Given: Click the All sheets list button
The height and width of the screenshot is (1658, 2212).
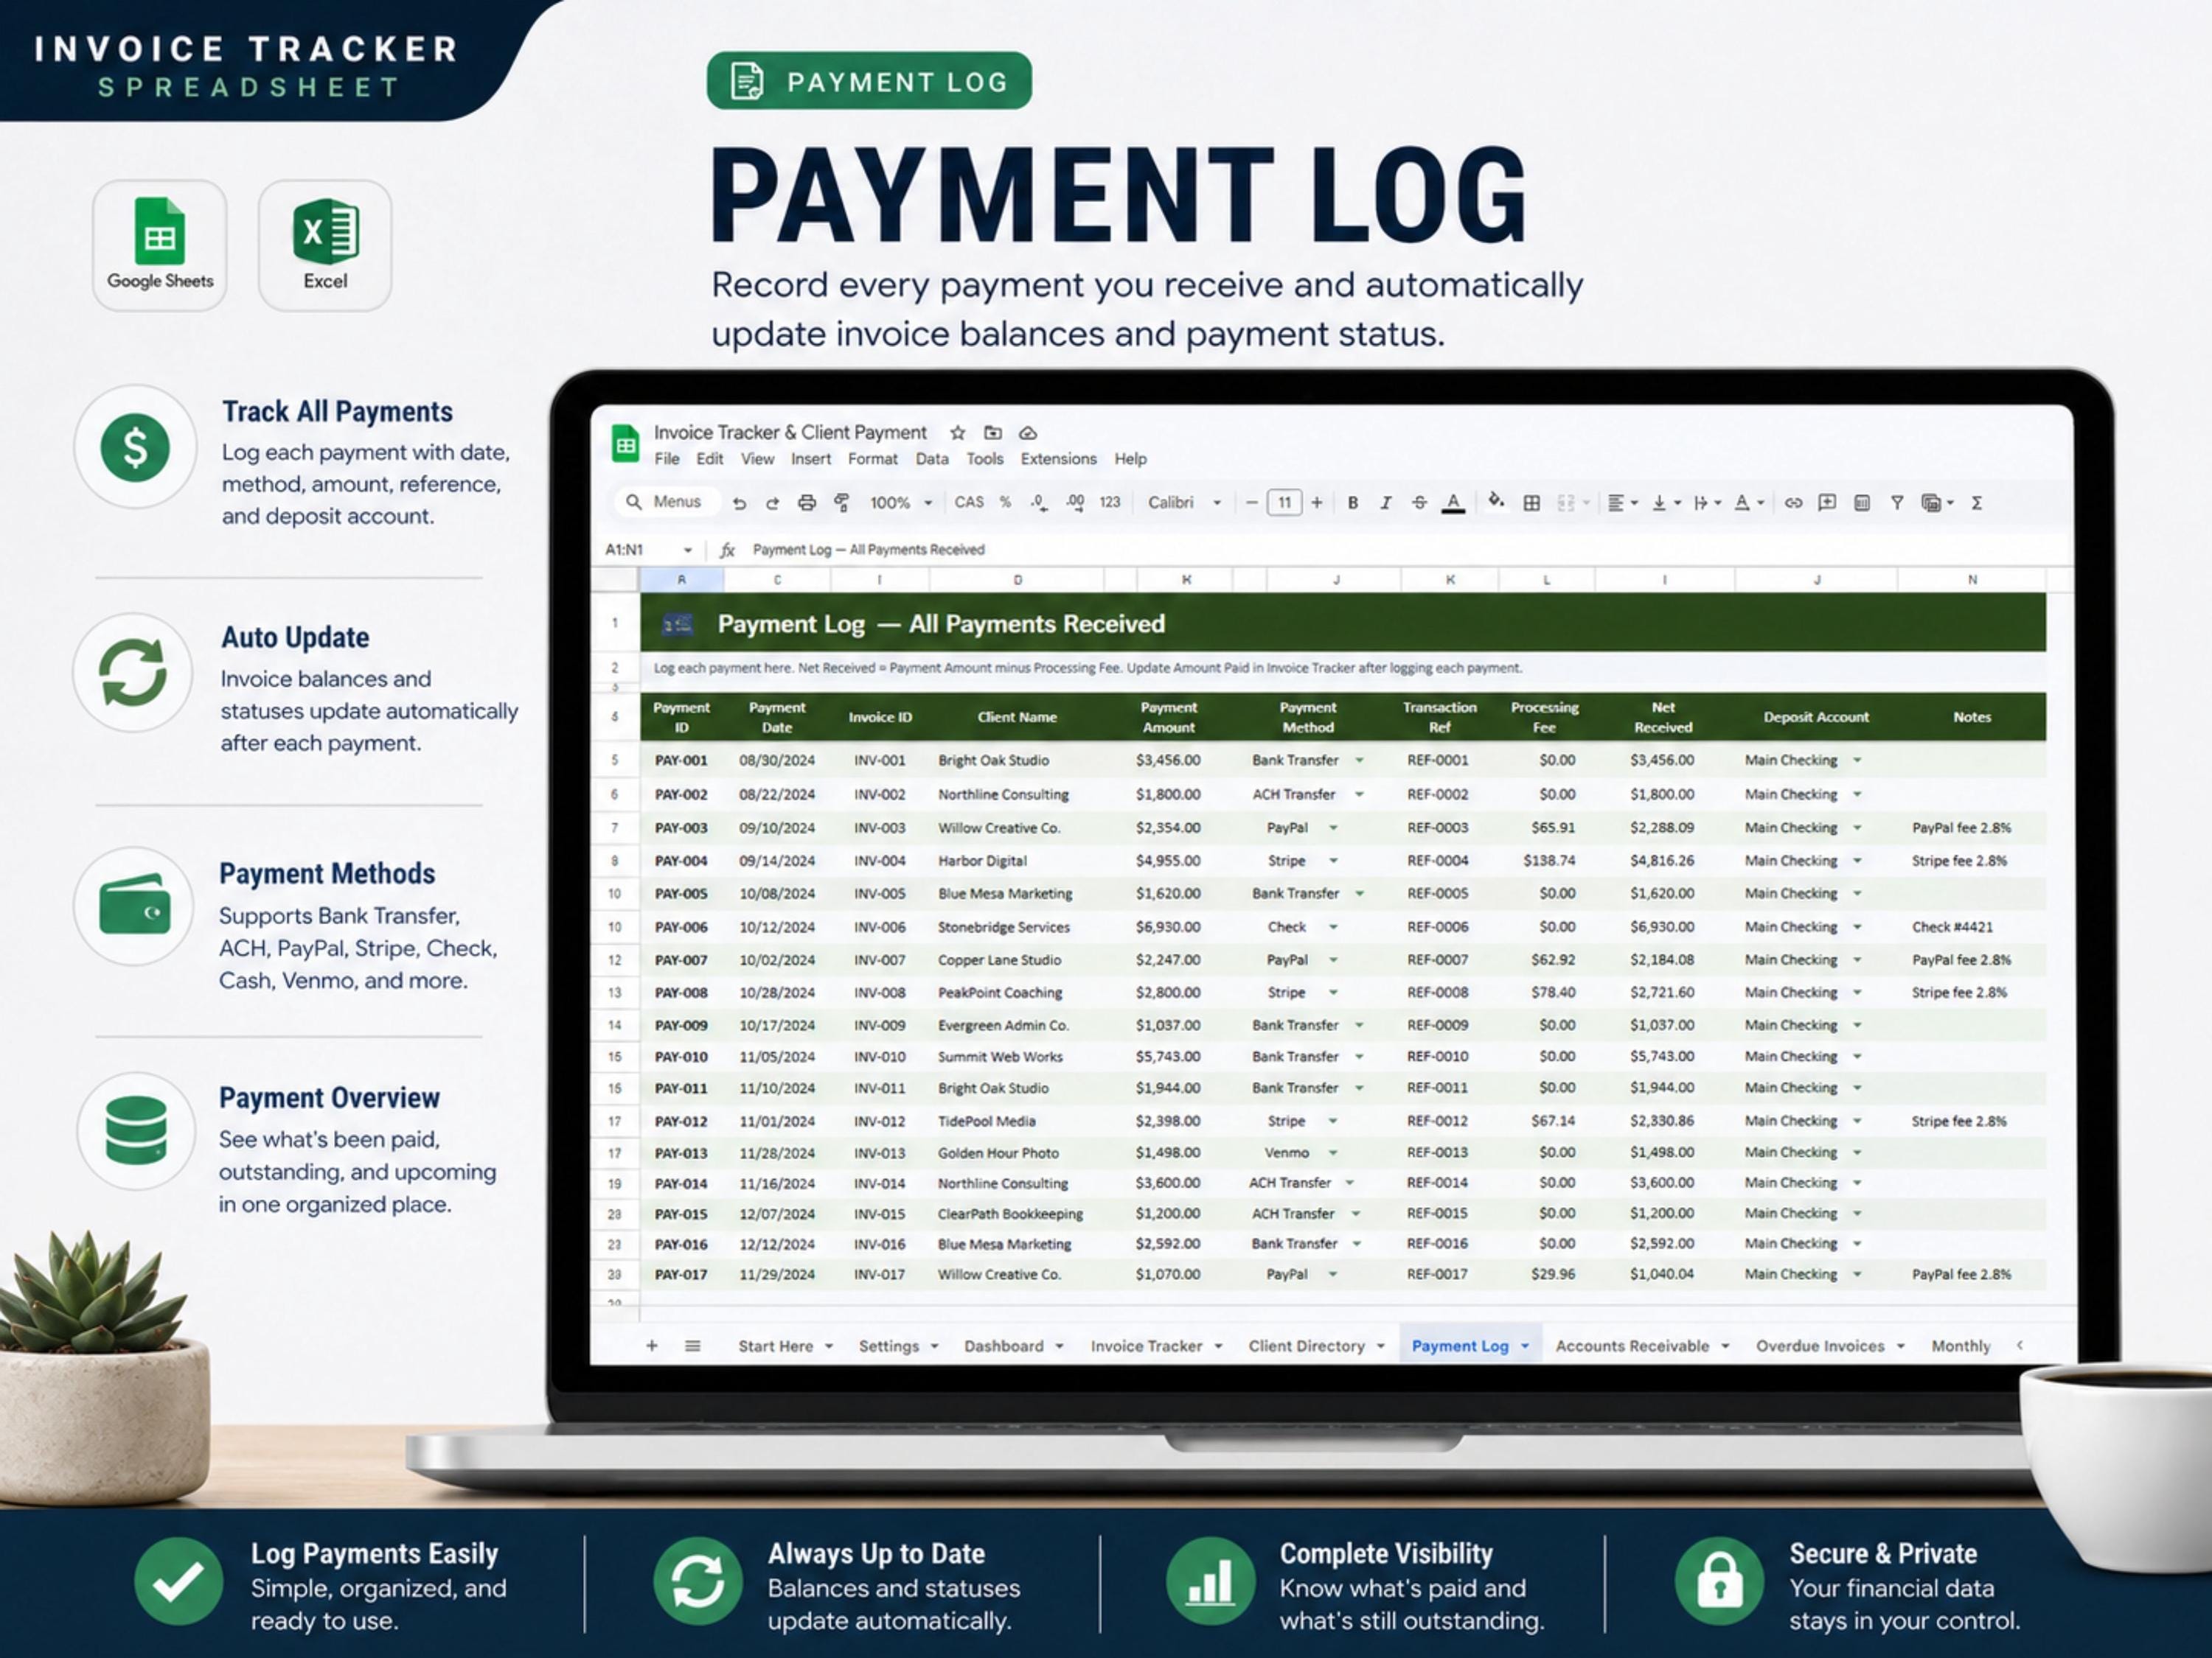Looking at the screenshot, I should click(692, 1345).
